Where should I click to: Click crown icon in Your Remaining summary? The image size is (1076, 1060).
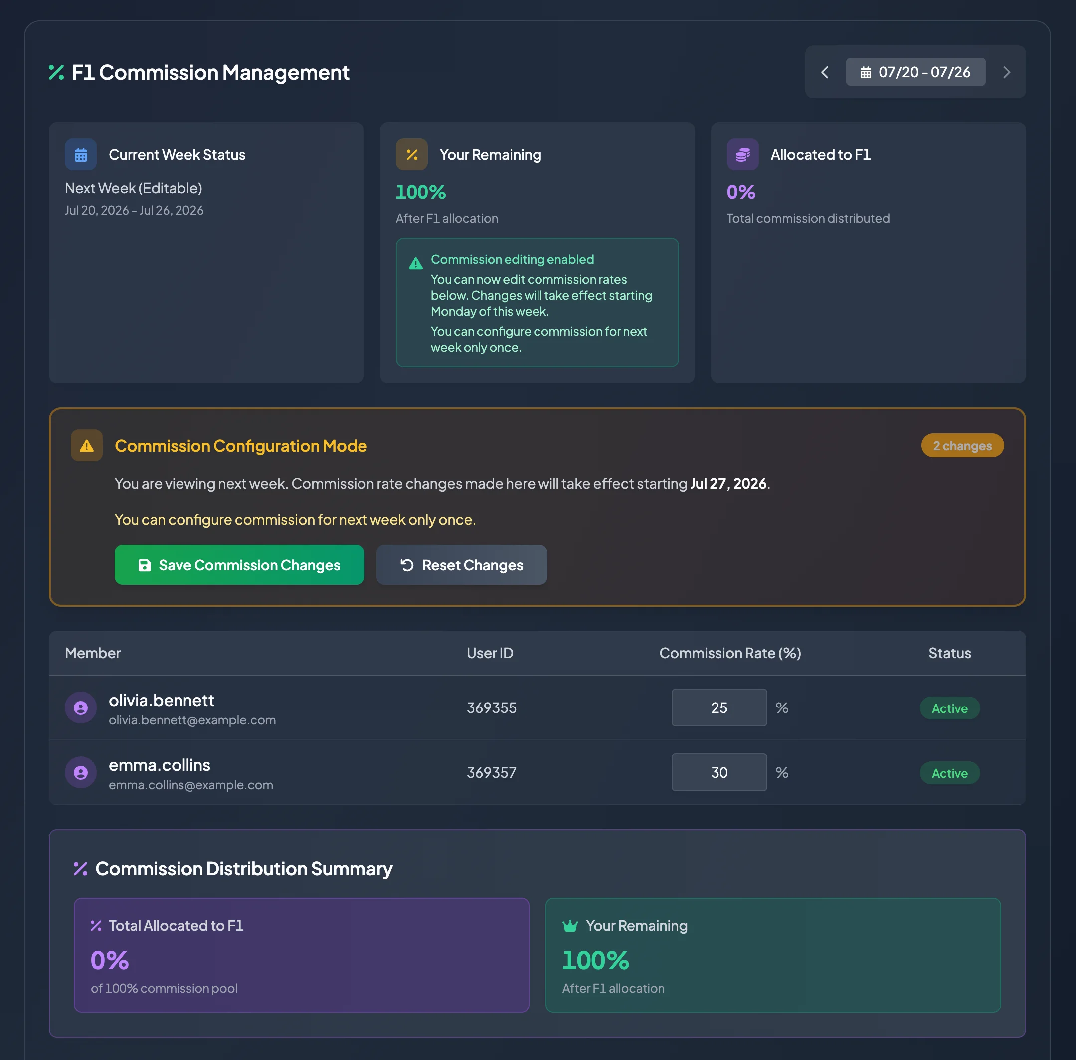tap(570, 926)
